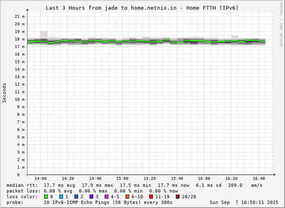Click the vertical 'Seconds' axis label
The height and width of the screenshot is (208, 285).
tap(4, 93)
